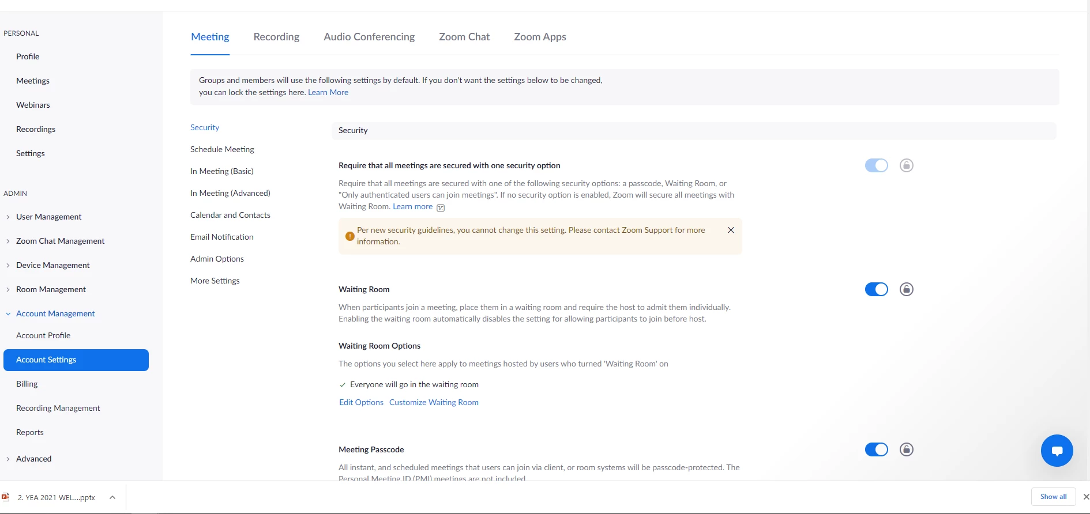Switch to the Zoom Apps tab
Viewport: 1090px width, 514px height.
coord(540,37)
